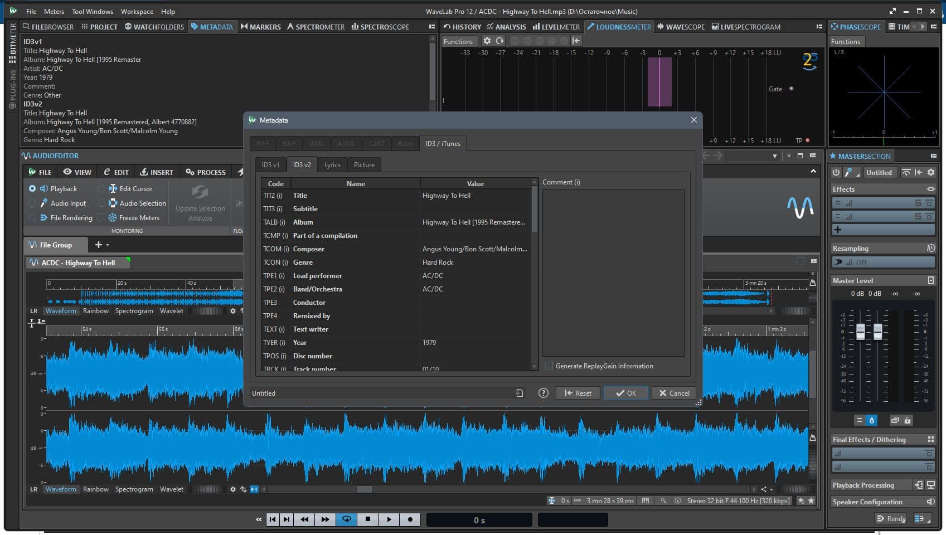Open the Functions dropdown in loudness meter
Screen dimensions: 946x535
tap(458, 41)
